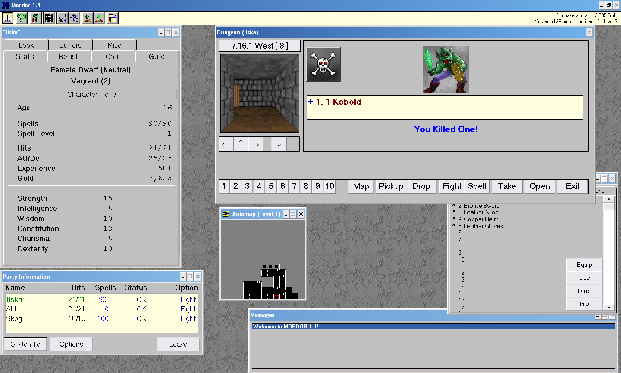
Task: Turn right with the right arrow button
Action: pos(255,144)
